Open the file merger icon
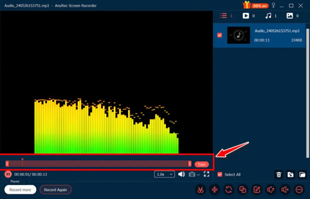 tap(243, 190)
